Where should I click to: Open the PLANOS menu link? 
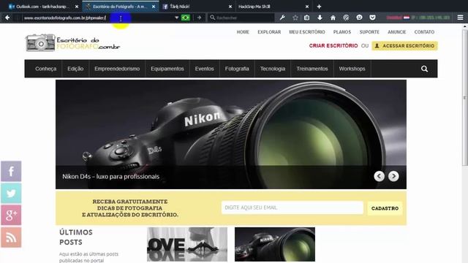point(342,32)
